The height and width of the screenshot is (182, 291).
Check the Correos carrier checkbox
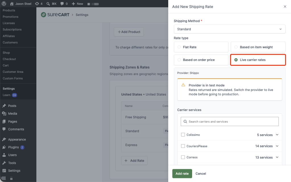[x=183, y=157]
